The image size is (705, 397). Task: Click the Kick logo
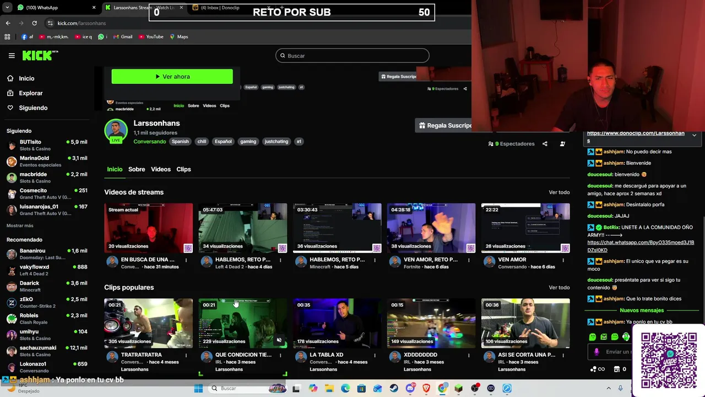tap(40, 55)
